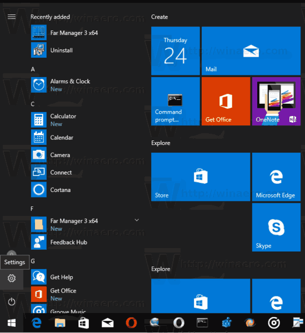Open the globe magnifier icon on taskbar
This screenshot has width=305, height=333.
[155, 322]
